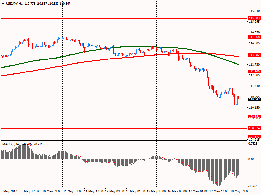Click the 111.440 price scale value
Viewport: 261px width, 195px height.
pos(254,86)
